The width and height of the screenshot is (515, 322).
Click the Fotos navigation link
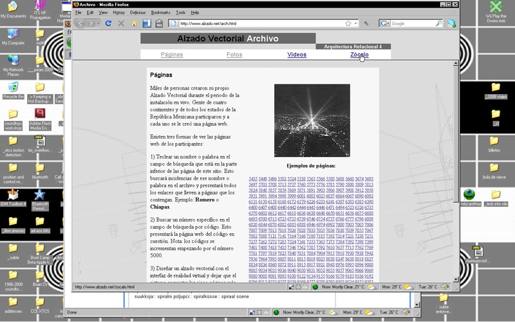click(234, 55)
